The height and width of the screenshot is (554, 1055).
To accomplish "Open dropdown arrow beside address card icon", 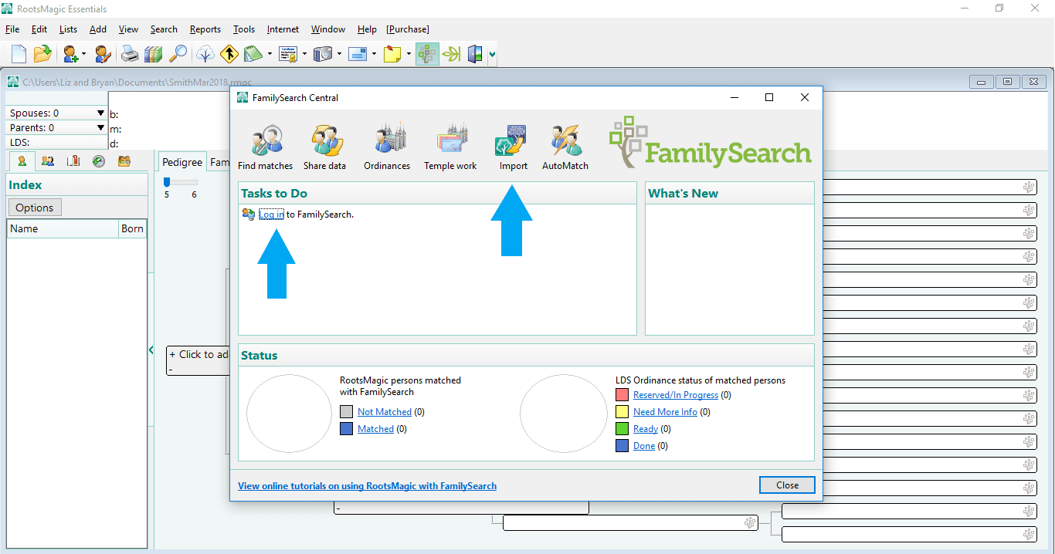I will pyautogui.click(x=374, y=54).
